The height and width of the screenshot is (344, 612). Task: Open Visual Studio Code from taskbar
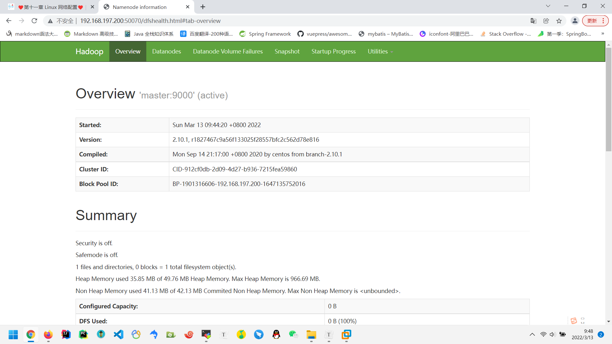click(x=118, y=334)
